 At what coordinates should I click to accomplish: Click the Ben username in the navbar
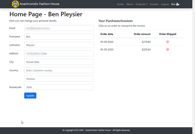173,4
